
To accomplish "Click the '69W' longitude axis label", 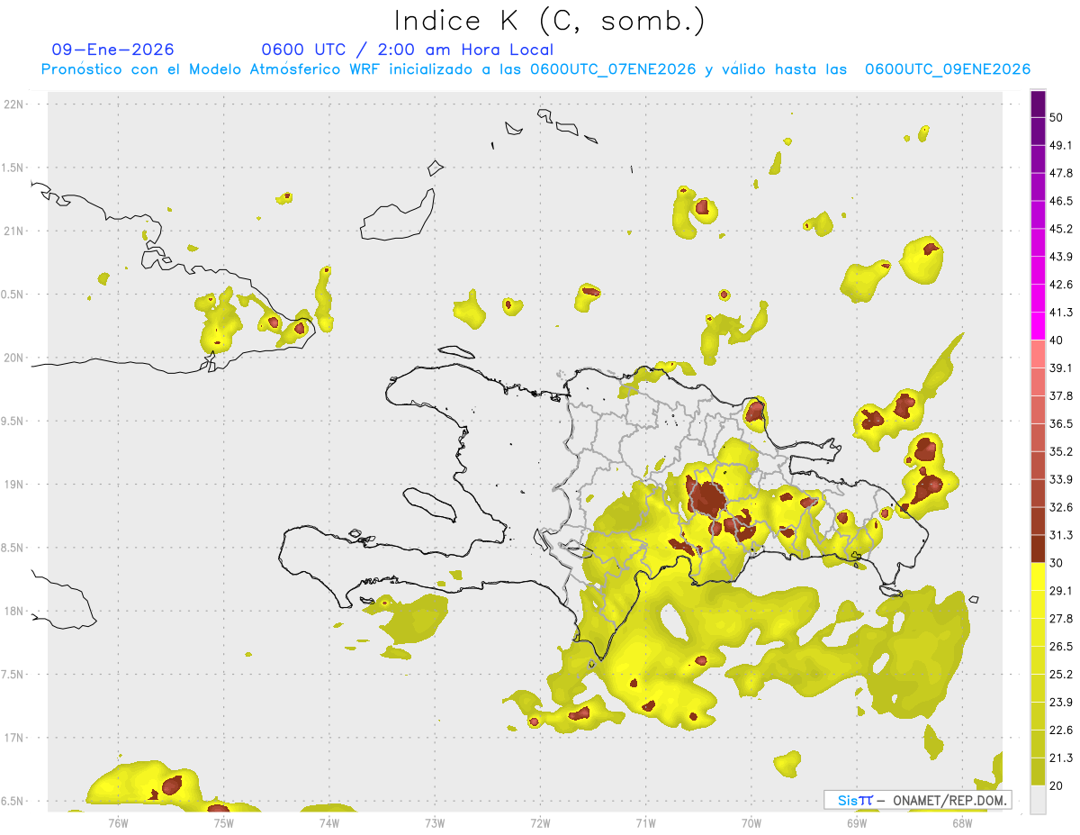I will (x=856, y=822).
